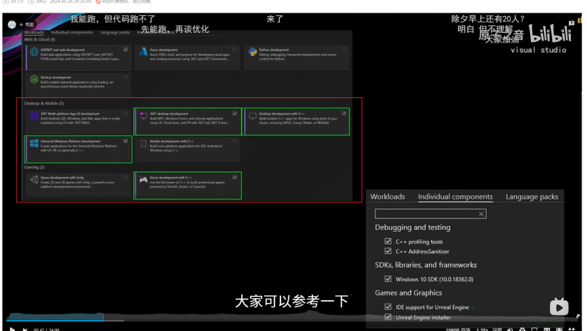Screen dimensions: 587x331
Task: Select Workloads tab in the enlarged panel
Action: coord(387,197)
